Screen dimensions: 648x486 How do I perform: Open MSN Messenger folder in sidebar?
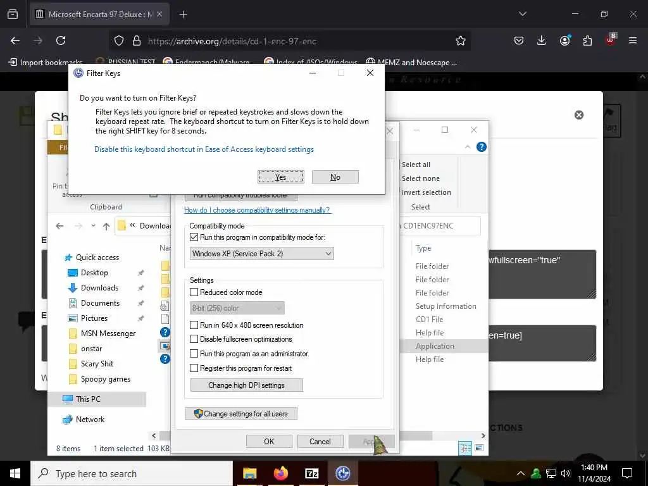(108, 333)
